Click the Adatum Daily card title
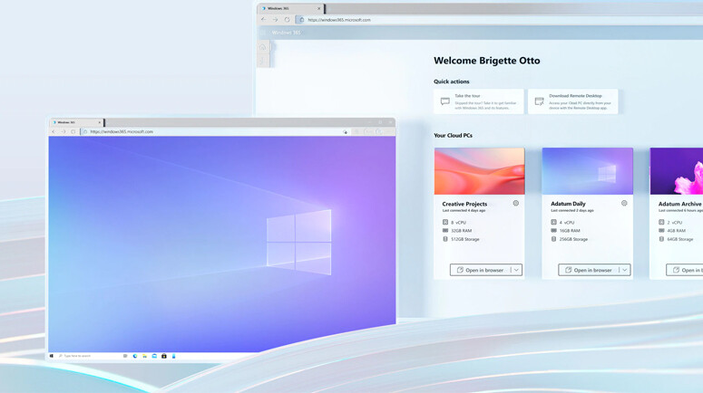Image resolution: width=703 pixels, height=393 pixels. [568, 204]
